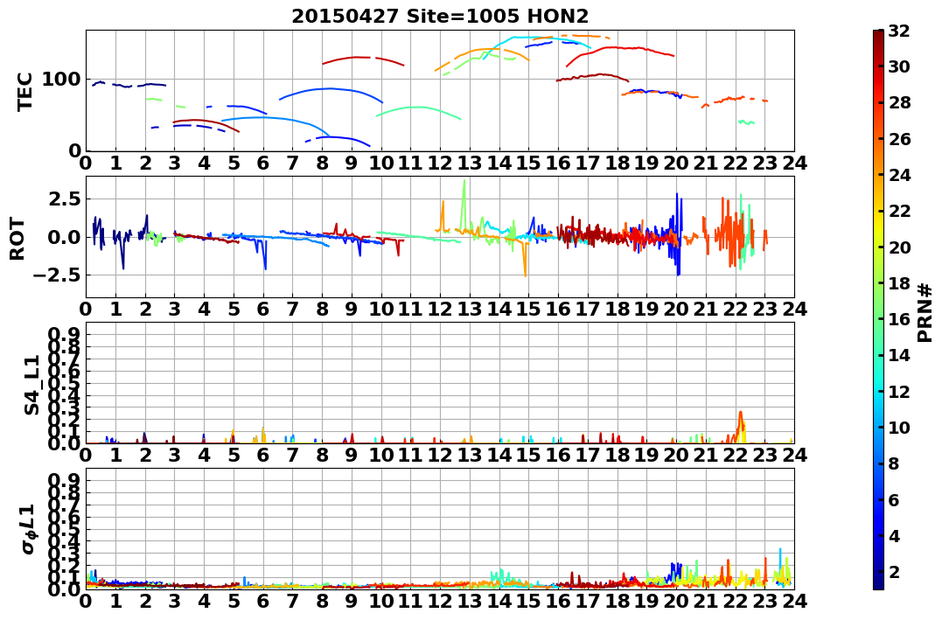Click the colorbar tick label 14
The height and width of the screenshot is (620, 942).
pos(899,355)
